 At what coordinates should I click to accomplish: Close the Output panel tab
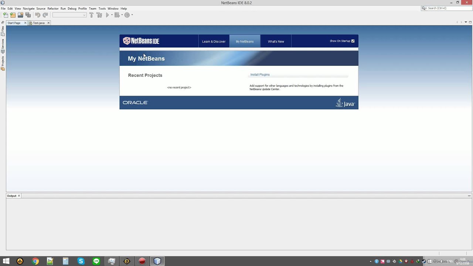point(19,196)
